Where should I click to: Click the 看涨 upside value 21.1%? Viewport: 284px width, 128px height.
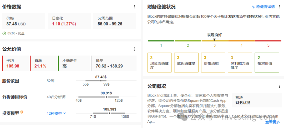[40, 66]
